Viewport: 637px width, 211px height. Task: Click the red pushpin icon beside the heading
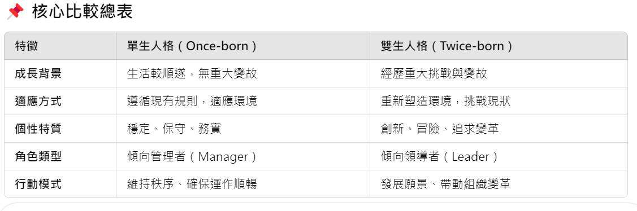coord(15,12)
